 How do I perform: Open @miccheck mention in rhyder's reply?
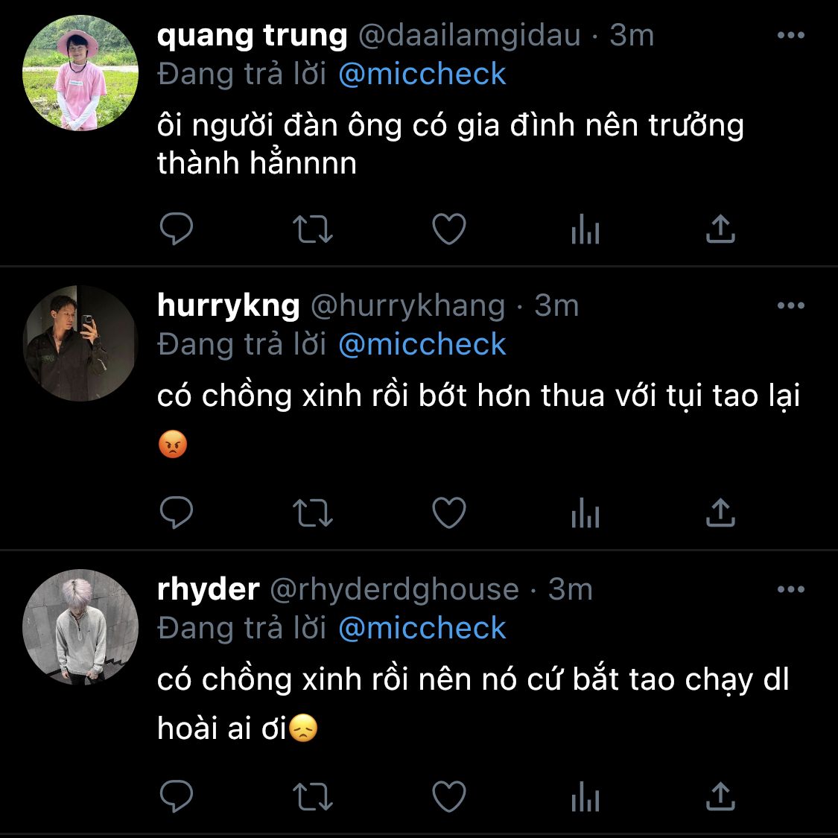click(422, 628)
